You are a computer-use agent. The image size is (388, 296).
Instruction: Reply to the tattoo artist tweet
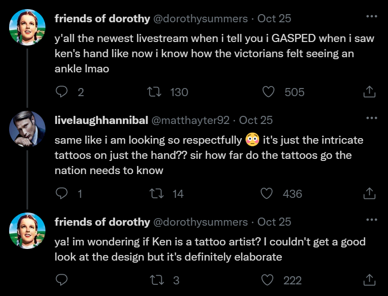point(62,280)
